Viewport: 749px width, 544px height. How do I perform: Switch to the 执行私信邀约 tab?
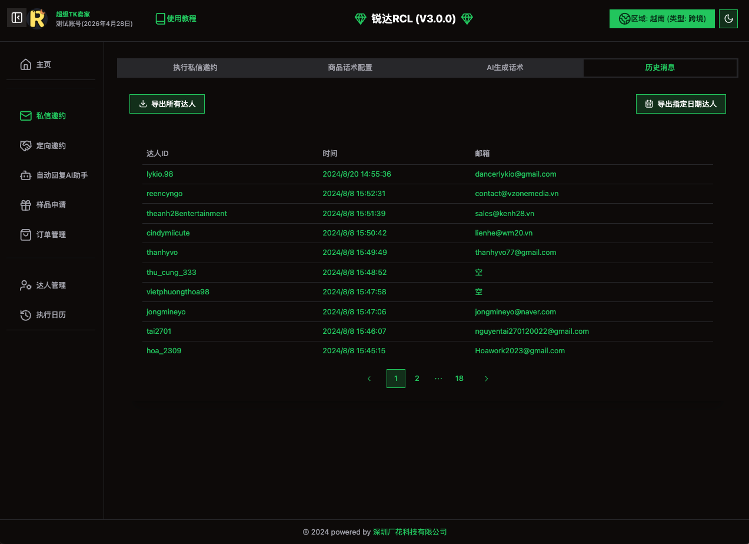pos(195,68)
